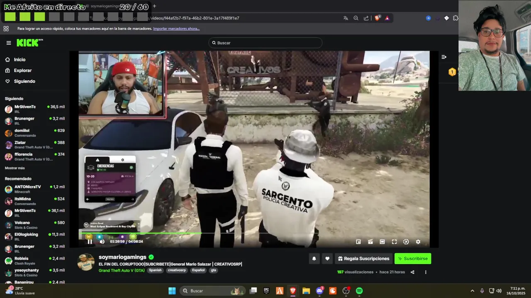This screenshot has width=531, height=298.
Task: Open Grand Theft Auto V (GTA) category link
Action: pos(122,270)
